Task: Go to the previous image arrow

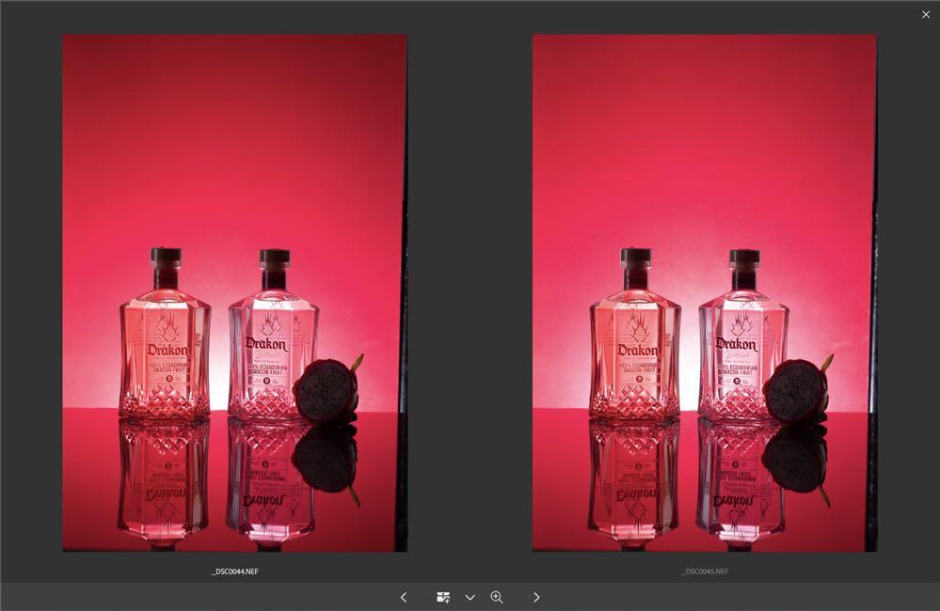Action: tap(404, 597)
